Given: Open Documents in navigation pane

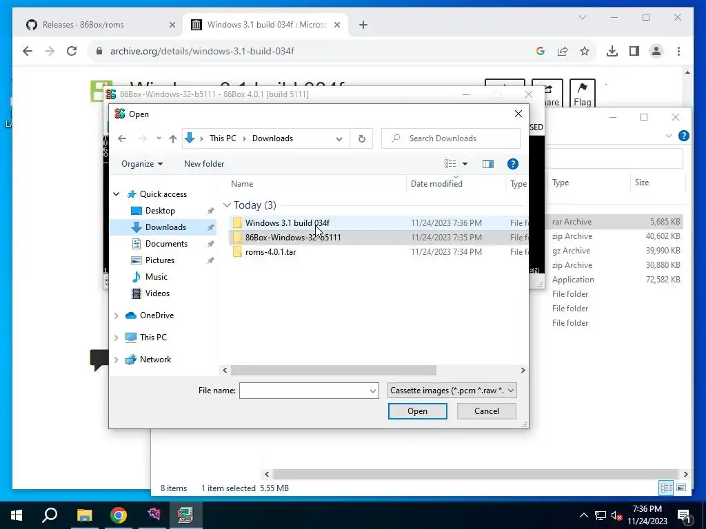Looking at the screenshot, I should (166, 243).
